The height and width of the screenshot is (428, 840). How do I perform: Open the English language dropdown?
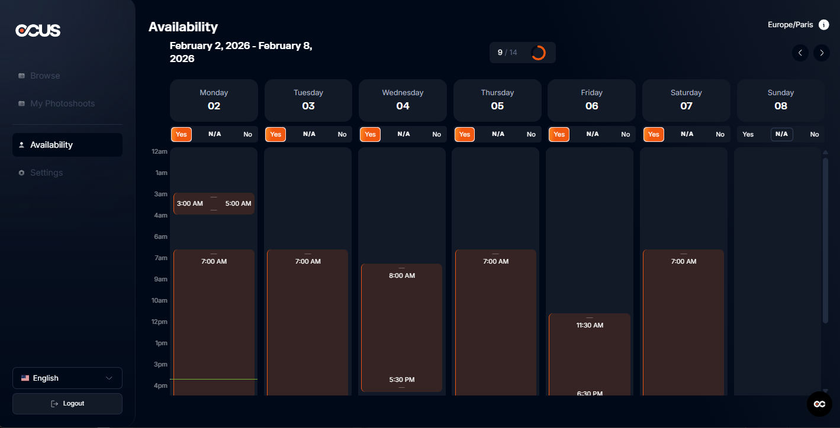pyautogui.click(x=67, y=378)
